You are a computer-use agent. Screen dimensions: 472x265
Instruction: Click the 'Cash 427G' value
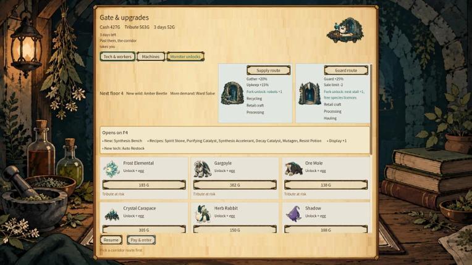coord(110,27)
